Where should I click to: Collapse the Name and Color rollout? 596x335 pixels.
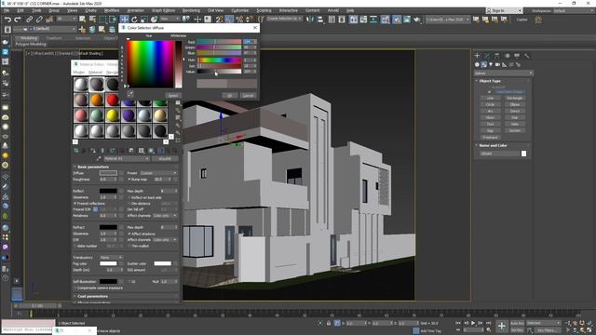tap(493, 145)
